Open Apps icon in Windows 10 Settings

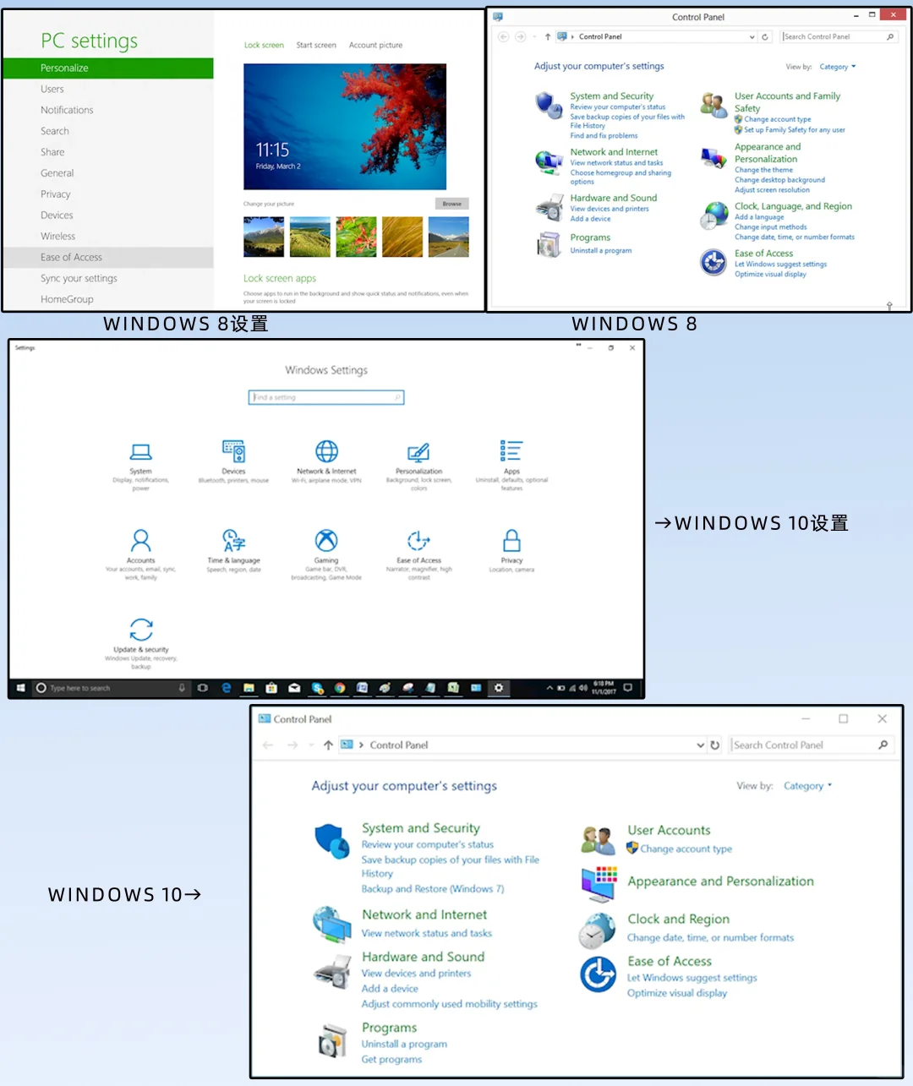coord(511,451)
